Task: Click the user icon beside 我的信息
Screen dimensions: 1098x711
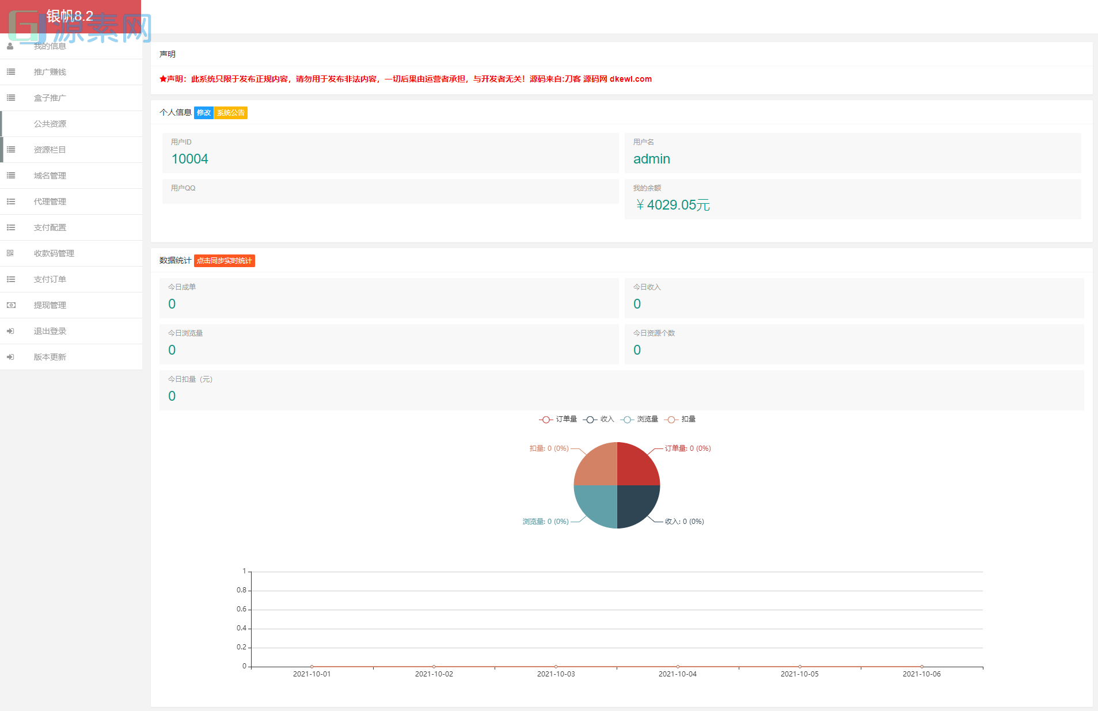Action: click(x=10, y=46)
